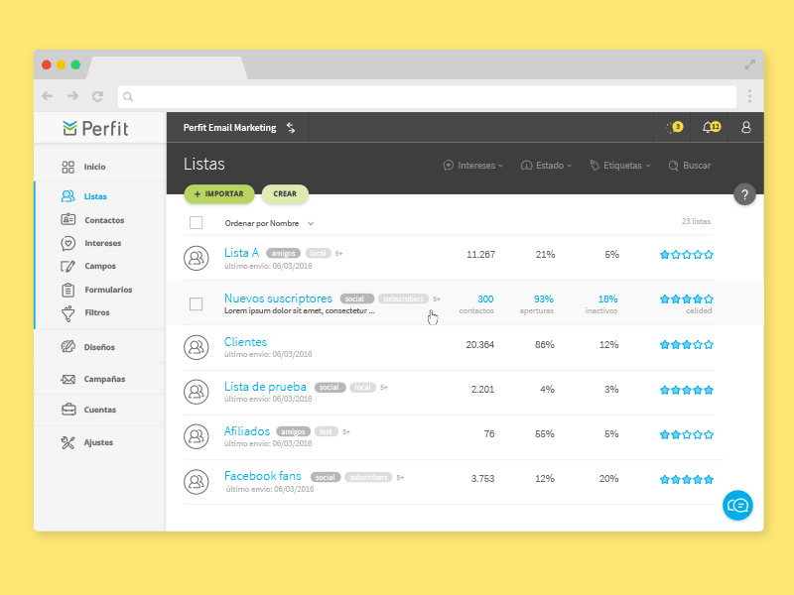Expand the 5+ tags on Nuevos suscriptores

coord(437,299)
